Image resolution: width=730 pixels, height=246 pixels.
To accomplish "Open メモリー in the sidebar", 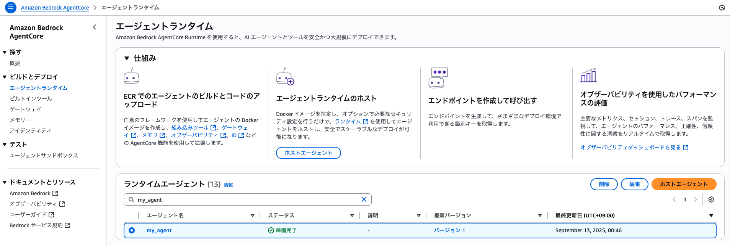I will click(x=20, y=120).
